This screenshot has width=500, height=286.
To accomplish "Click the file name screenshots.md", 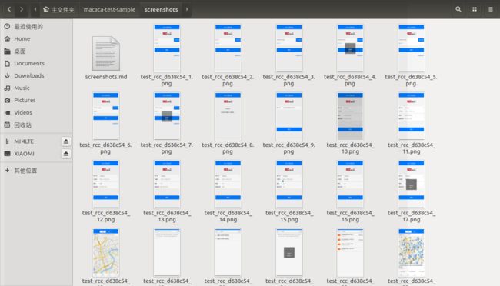I will tap(106, 77).
